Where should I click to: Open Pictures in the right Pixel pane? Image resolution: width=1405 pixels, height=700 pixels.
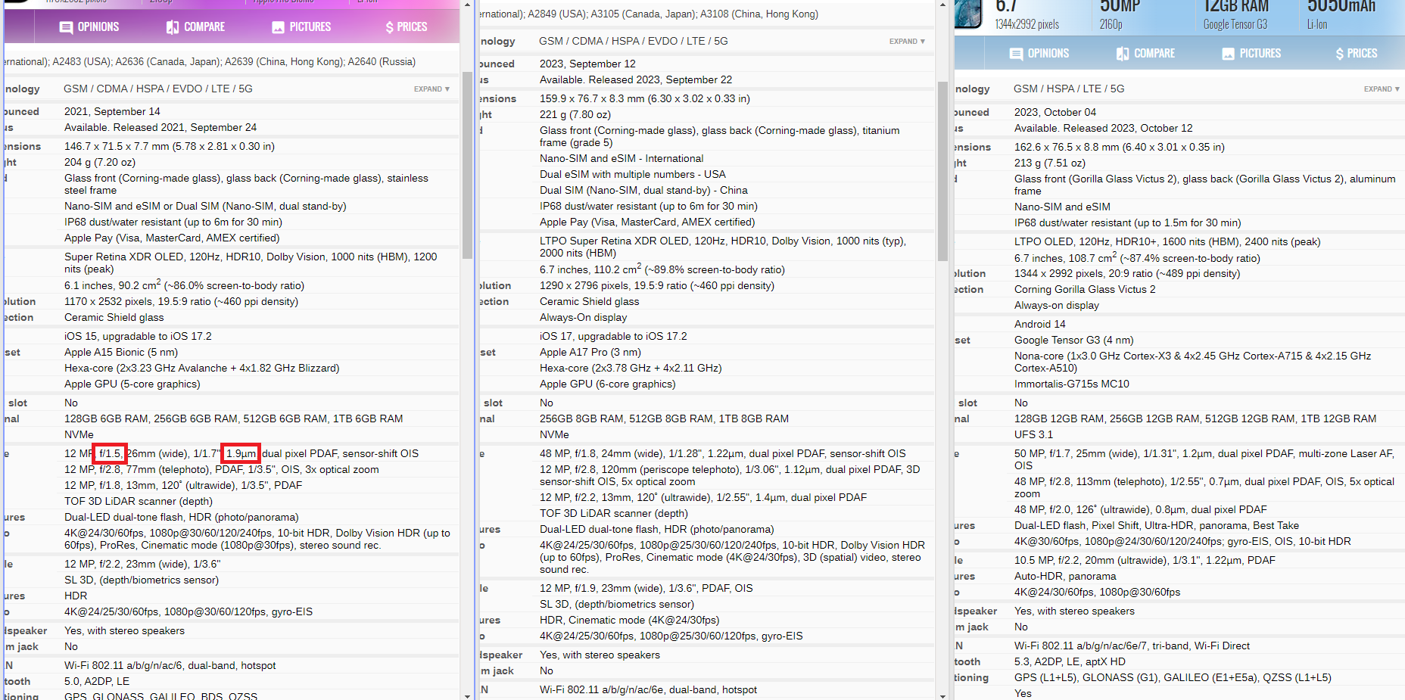1251,54
